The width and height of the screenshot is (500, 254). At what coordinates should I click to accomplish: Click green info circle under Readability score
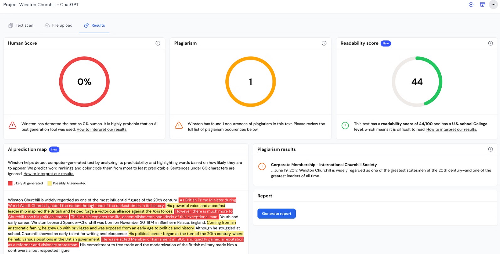click(x=345, y=126)
